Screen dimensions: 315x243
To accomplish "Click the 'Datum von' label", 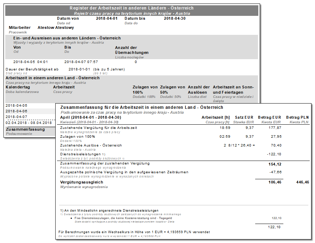I will [68, 18].
